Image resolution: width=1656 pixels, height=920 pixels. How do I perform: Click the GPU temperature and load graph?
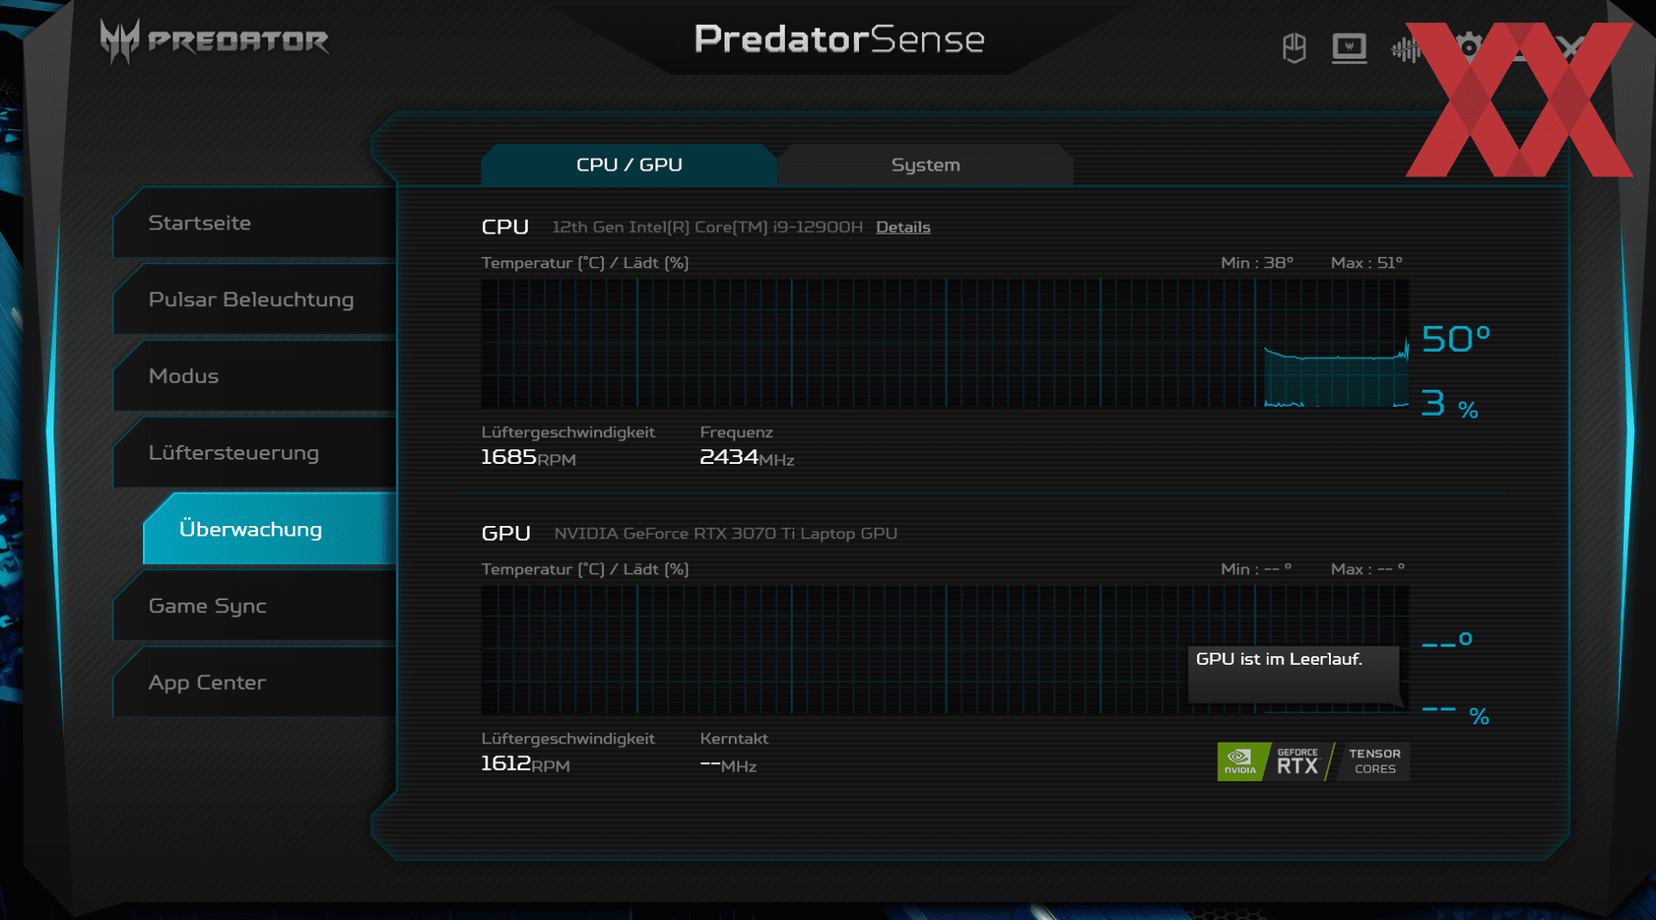point(944,650)
